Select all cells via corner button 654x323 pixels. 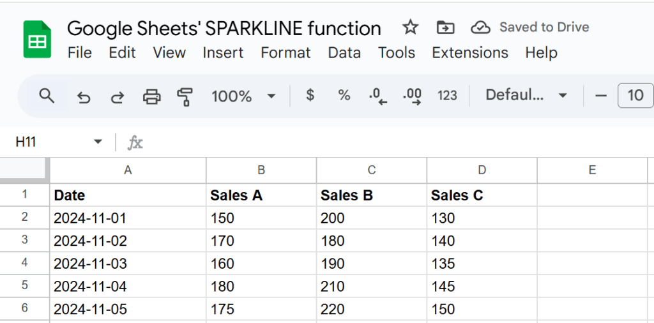coord(25,170)
